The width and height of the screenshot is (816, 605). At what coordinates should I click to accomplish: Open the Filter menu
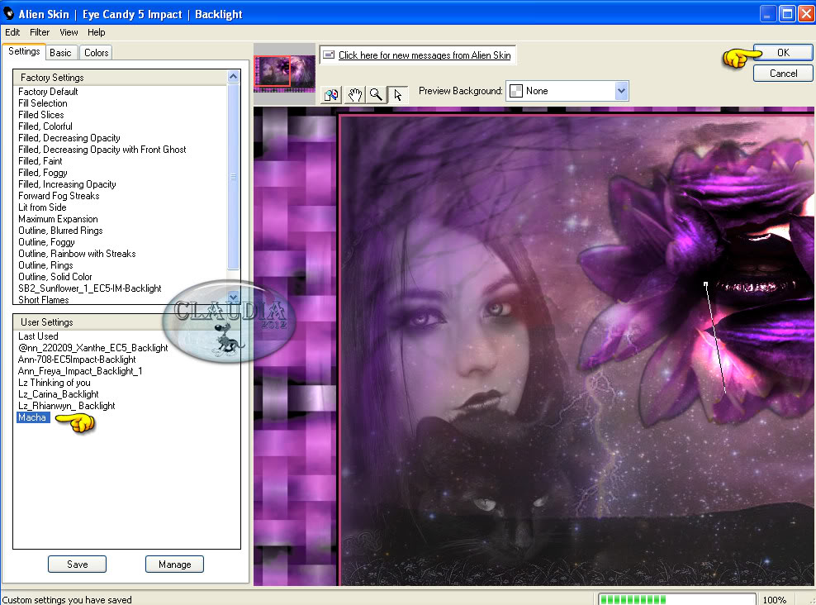pos(40,32)
